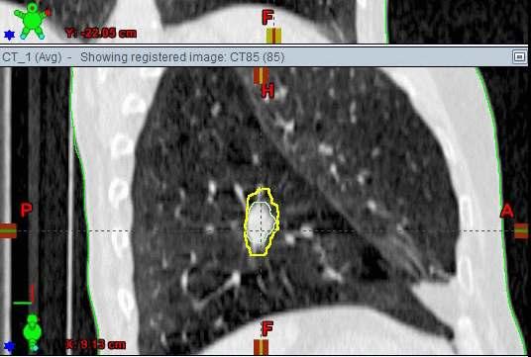The width and height of the screenshot is (531, 357).
Task: Select the yellow outer target contour
Action: point(262,222)
